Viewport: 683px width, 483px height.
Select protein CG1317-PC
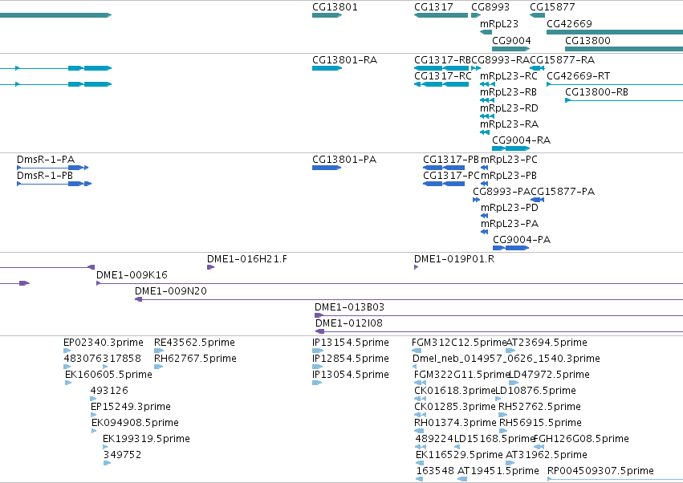click(x=444, y=184)
